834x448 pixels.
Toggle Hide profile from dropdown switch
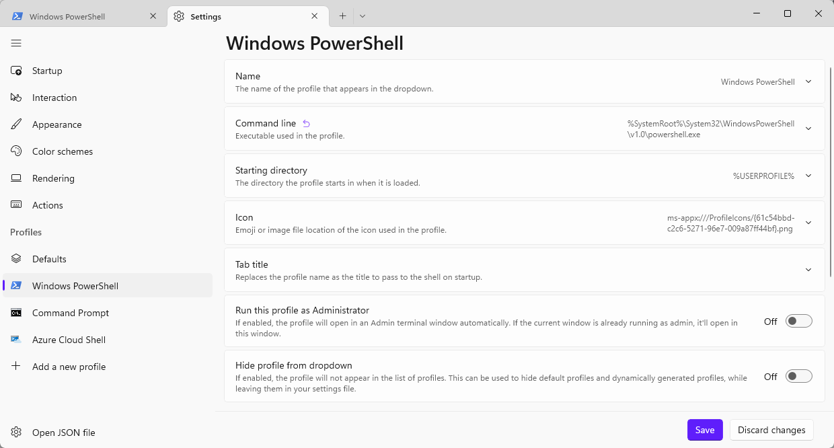pyautogui.click(x=799, y=377)
